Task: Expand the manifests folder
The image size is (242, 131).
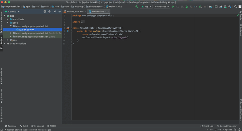Action: [8, 19]
